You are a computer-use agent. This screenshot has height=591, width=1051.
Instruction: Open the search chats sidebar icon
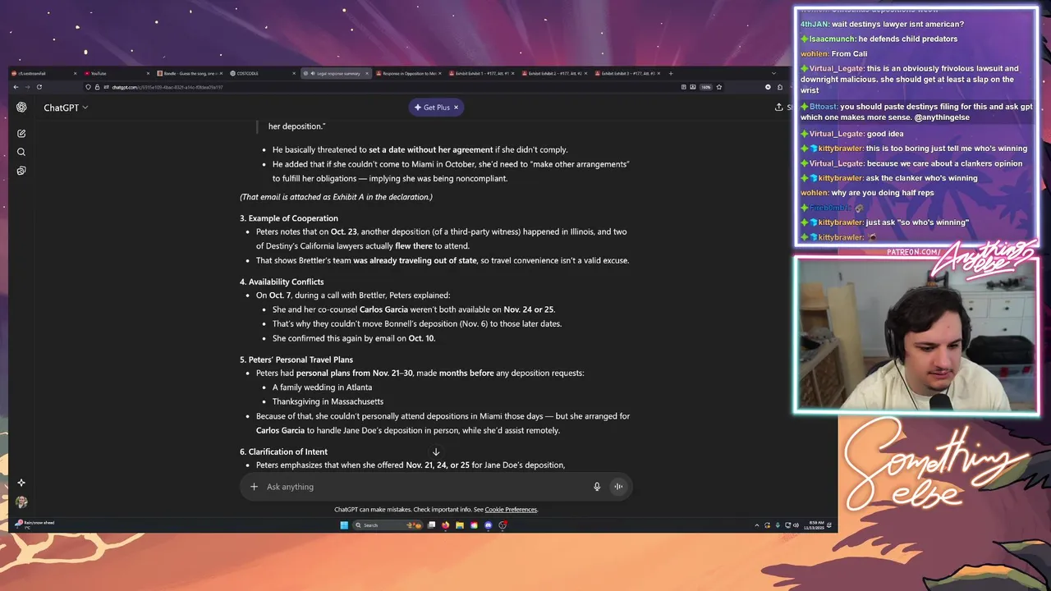21,152
